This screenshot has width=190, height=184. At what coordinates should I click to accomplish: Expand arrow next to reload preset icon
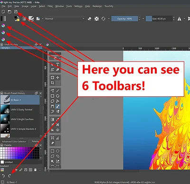pyautogui.click(x=109, y=19)
